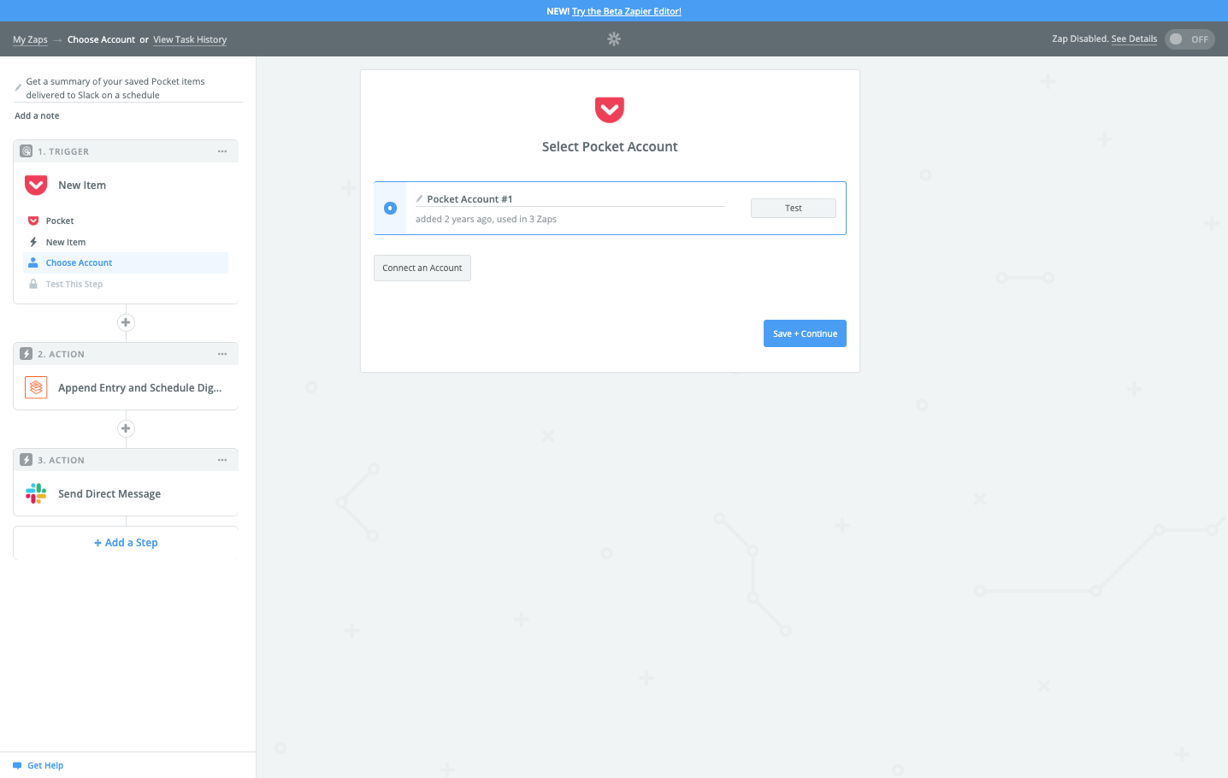Screen dimensions: 1228x778
Task: Click Save + Continue button
Action: (805, 333)
